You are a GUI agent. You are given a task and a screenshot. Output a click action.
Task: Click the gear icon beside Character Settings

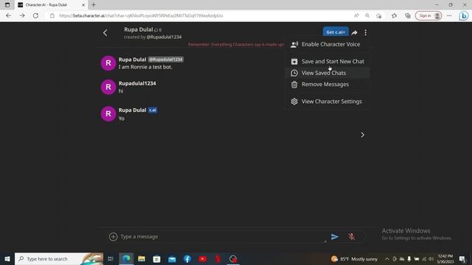(x=294, y=102)
